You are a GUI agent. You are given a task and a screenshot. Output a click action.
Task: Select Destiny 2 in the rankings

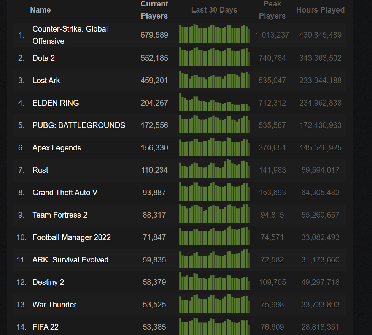pyautogui.click(x=48, y=282)
